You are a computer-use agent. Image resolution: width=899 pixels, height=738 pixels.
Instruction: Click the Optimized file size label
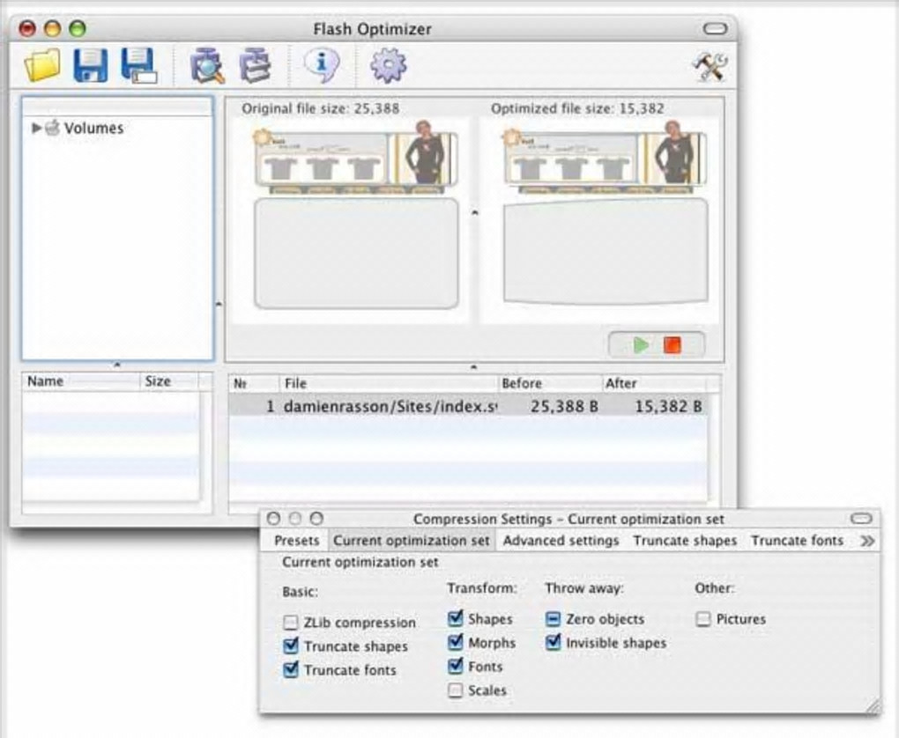[577, 109]
